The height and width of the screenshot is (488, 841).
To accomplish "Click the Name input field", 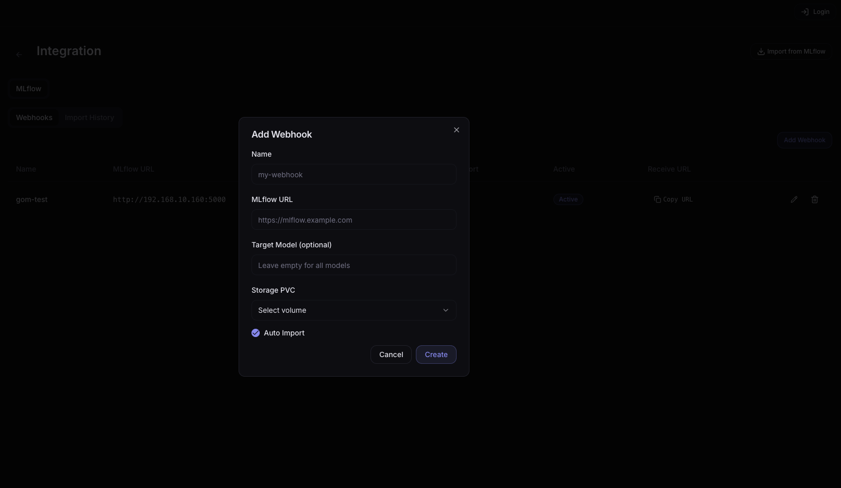I will (354, 174).
